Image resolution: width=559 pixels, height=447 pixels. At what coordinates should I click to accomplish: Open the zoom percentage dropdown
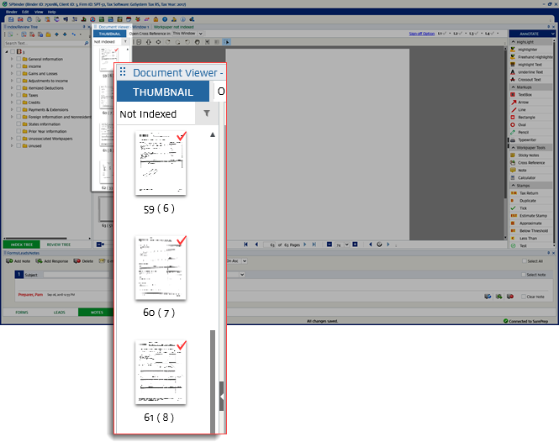click(x=346, y=245)
